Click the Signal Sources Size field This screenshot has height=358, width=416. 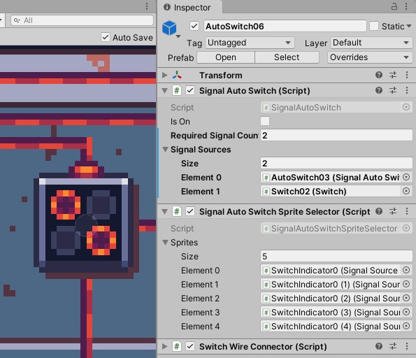pos(336,163)
